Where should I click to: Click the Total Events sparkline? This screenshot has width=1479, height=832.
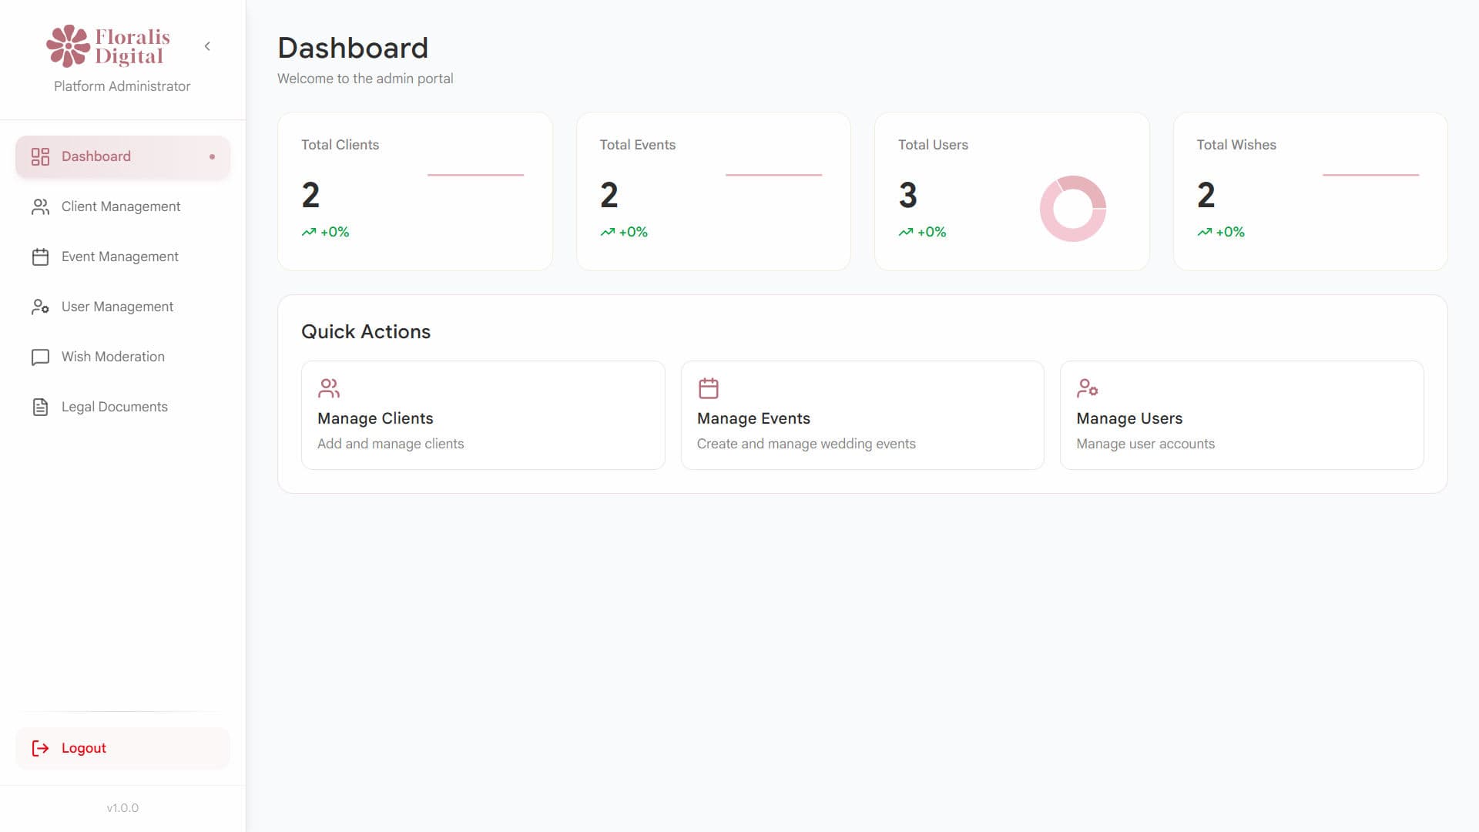pos(773,175)
